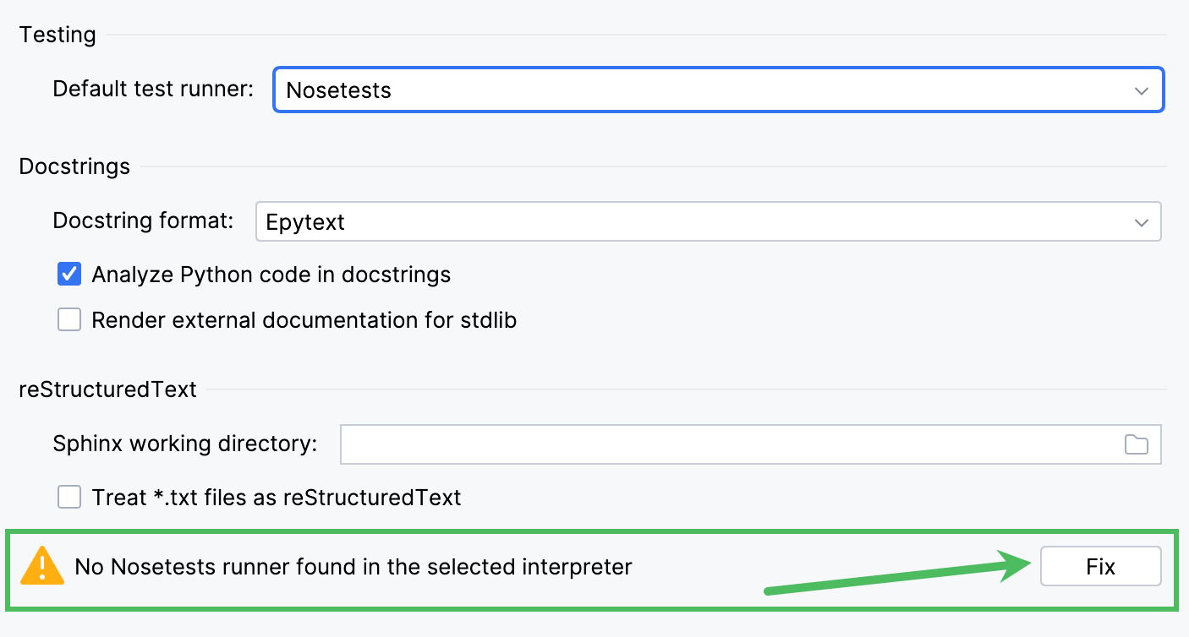Click the Docstrings section heading
1189x637 pixels.
tap(74, 166)
